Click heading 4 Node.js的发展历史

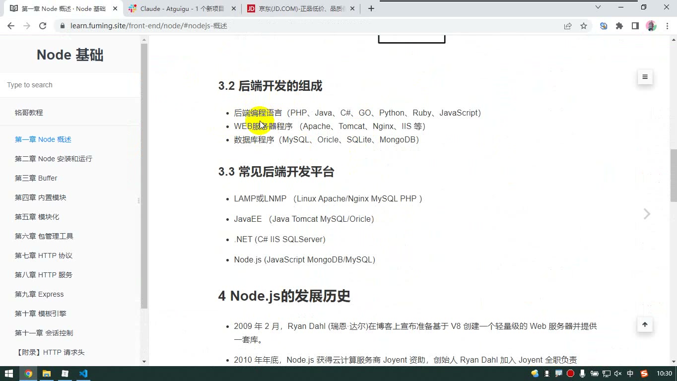284,296
